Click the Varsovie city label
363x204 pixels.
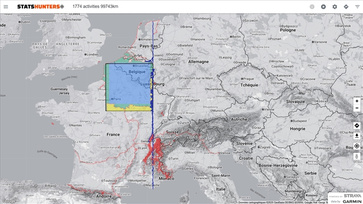[x=321, y=42]
